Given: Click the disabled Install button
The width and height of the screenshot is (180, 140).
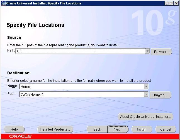Looking at the screenshot, I should click(142, 129).
